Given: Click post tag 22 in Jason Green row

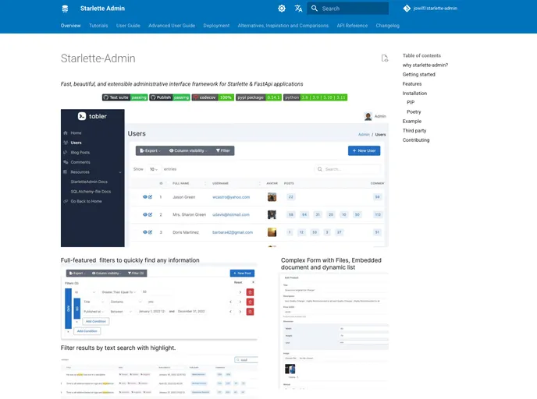Looking at the screenshot, I should [x=291, y=197].
